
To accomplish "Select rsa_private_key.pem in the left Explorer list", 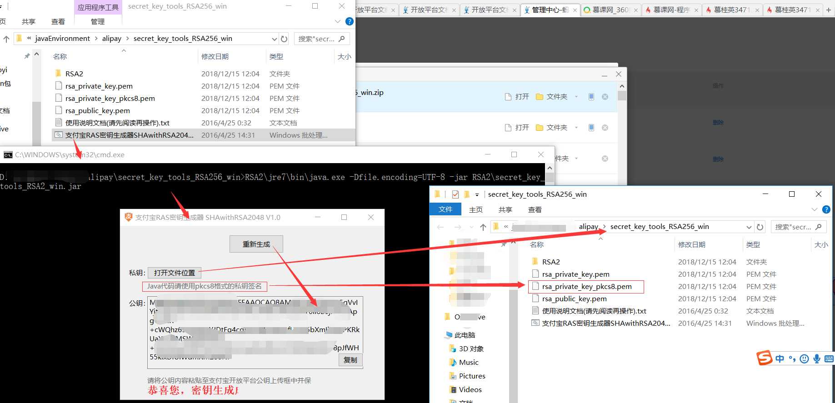I will [x=99, y=86].
